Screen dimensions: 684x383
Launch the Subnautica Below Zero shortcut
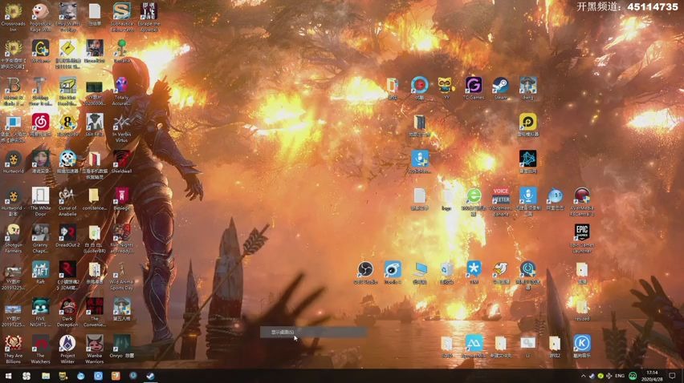122,17
